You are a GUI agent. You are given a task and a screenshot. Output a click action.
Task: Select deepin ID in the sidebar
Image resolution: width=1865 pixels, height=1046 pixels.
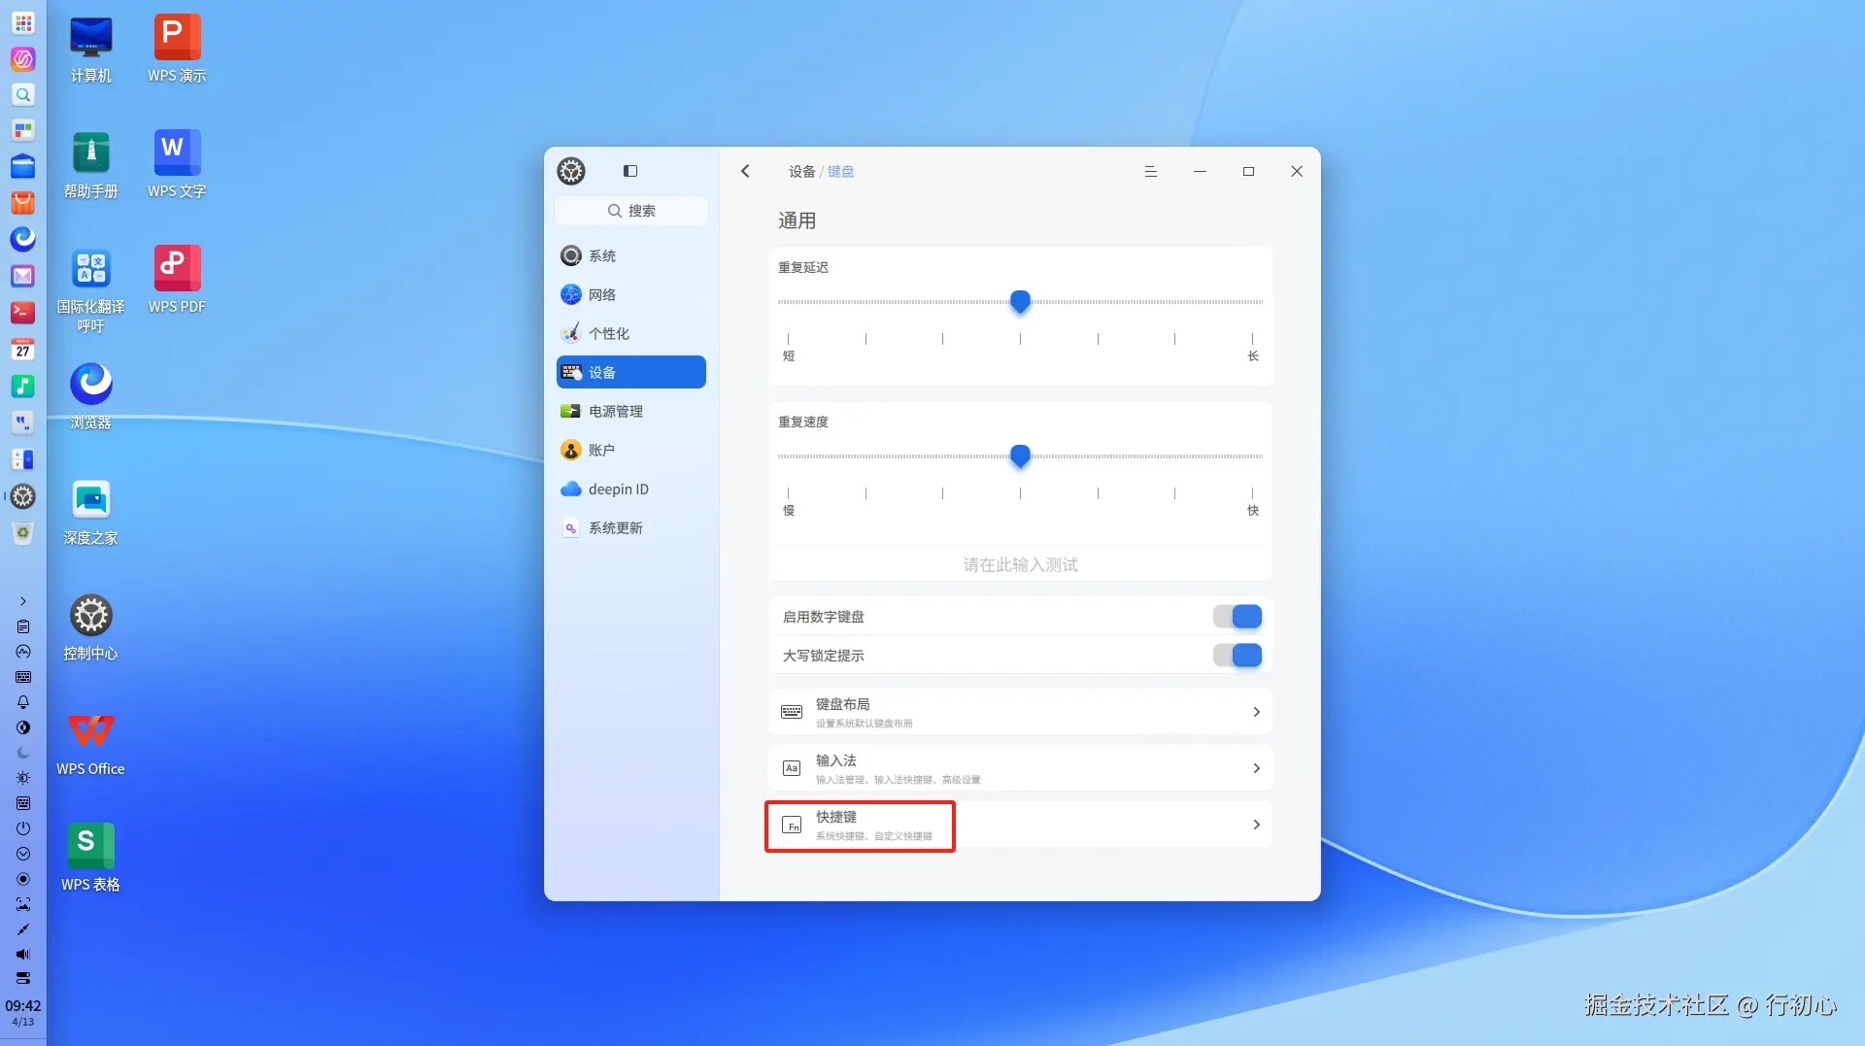click(x=631, y=489)
